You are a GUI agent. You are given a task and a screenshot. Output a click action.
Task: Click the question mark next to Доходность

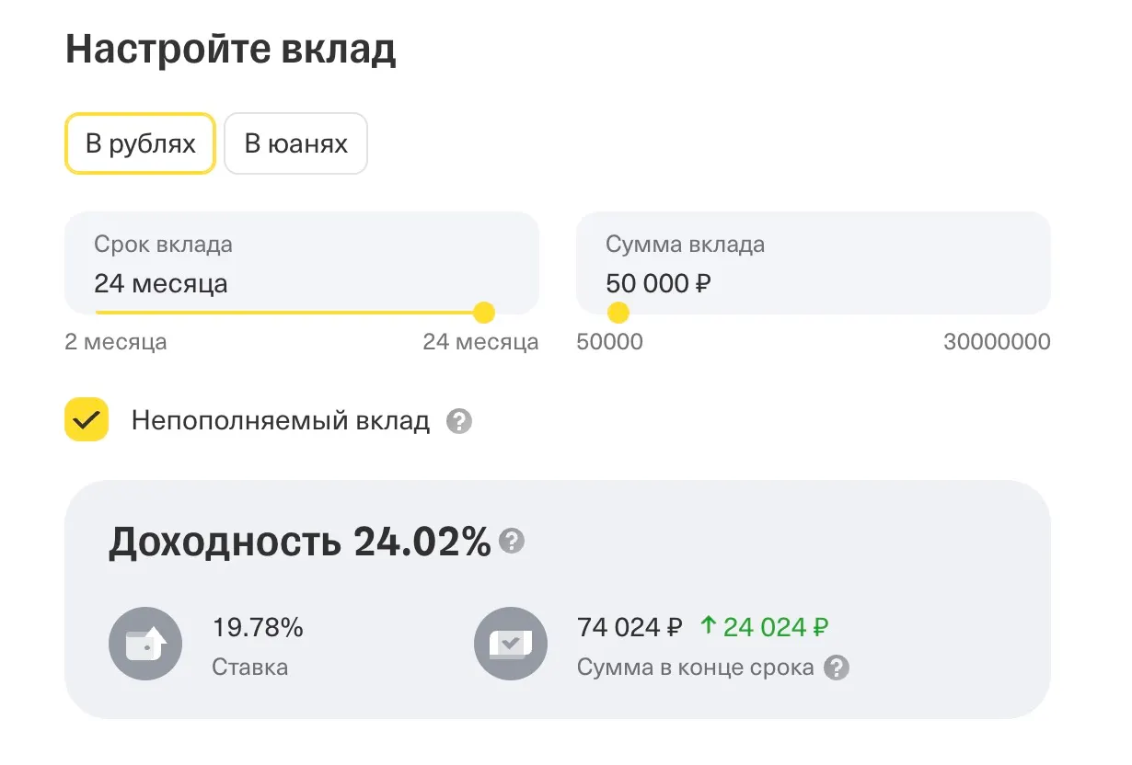pos(512,542)
